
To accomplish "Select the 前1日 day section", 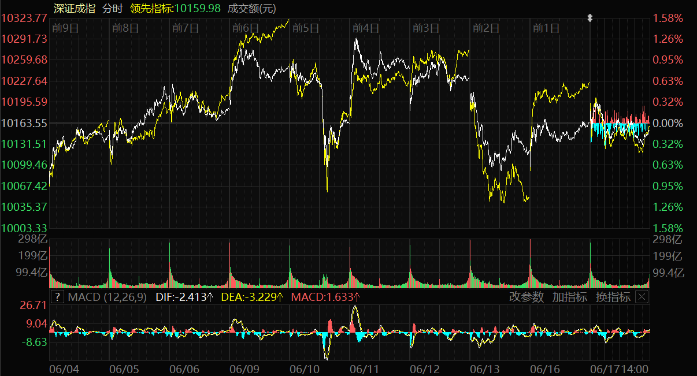I will tap(546, 28).
